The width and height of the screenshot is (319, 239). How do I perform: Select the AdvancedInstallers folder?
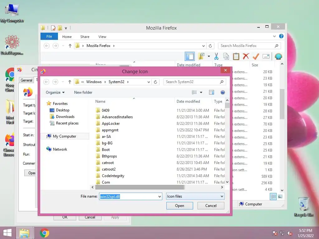click(x=117, y=117)
